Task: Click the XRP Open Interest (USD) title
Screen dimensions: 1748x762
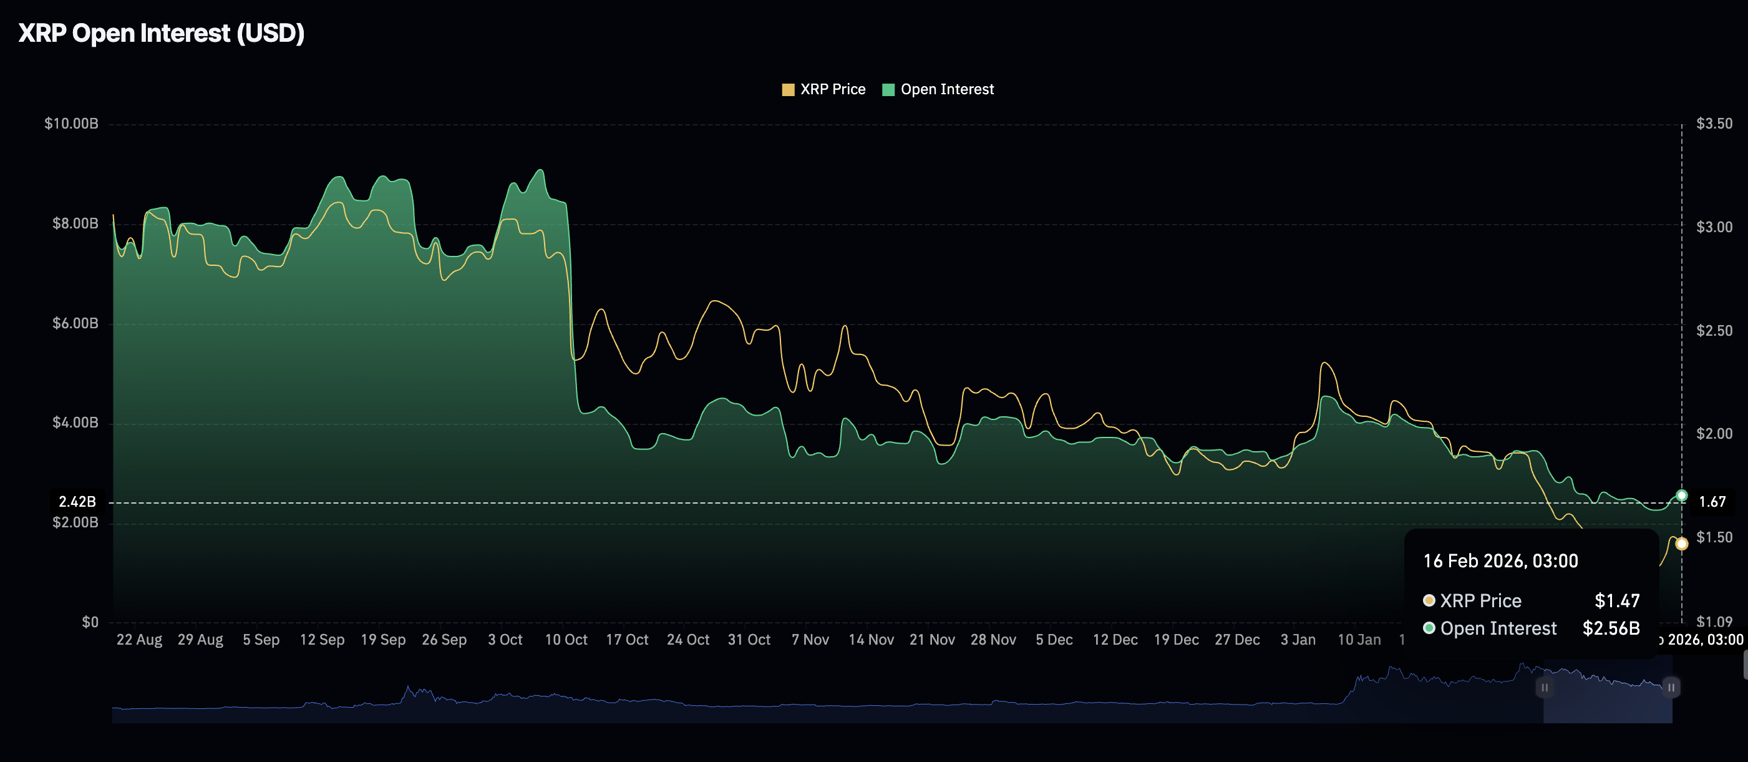Action: click(x=162, y=33)
